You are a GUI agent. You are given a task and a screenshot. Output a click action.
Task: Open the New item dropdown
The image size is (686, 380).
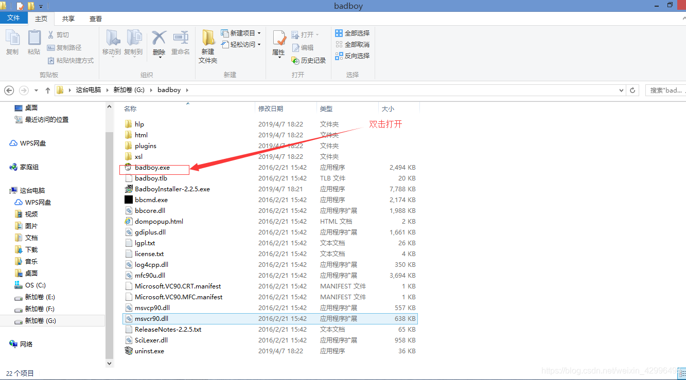(x=241, y=33)
